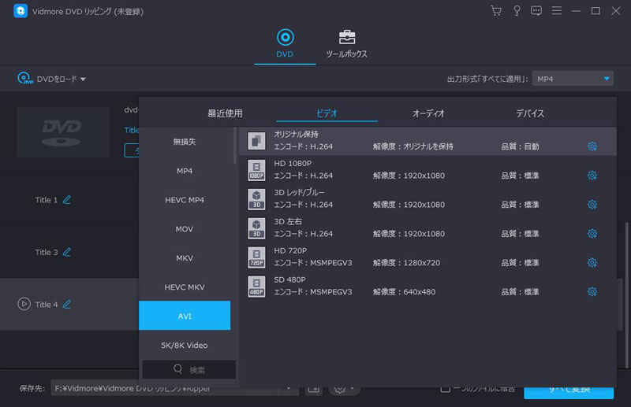631x407 pixels.
Task: Select the オーディオ tab
Action: coord(428,113)
